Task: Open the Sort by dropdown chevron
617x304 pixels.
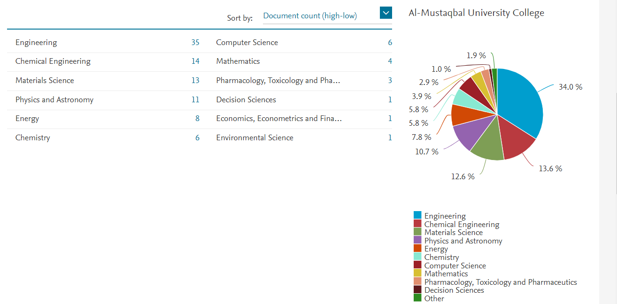Action: 386,13
